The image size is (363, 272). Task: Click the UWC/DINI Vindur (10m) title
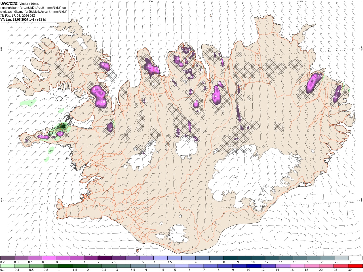pyautogui.click(x=19, y=3)
